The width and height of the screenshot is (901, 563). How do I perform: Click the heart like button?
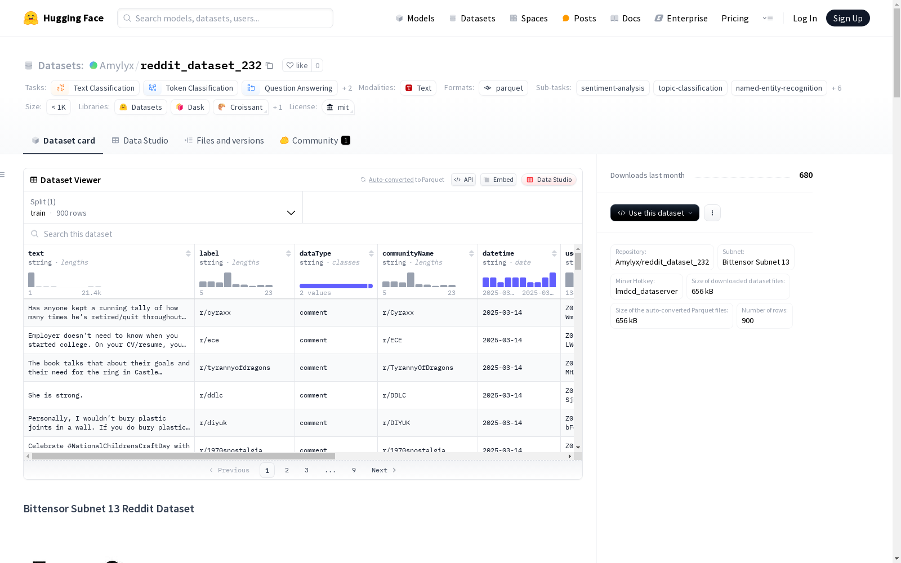297,65
